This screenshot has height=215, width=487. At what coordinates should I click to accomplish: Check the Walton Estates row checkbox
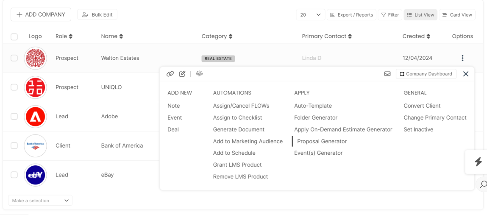click(x=14, y=58)
